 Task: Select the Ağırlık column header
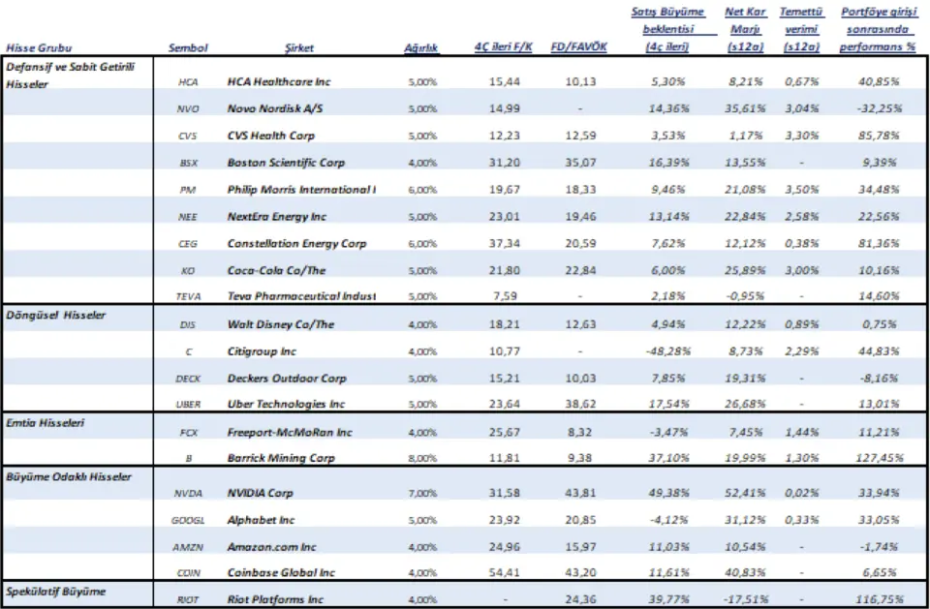pos(419,47)
